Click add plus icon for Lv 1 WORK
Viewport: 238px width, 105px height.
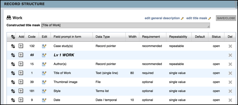[x=21, y=55]
